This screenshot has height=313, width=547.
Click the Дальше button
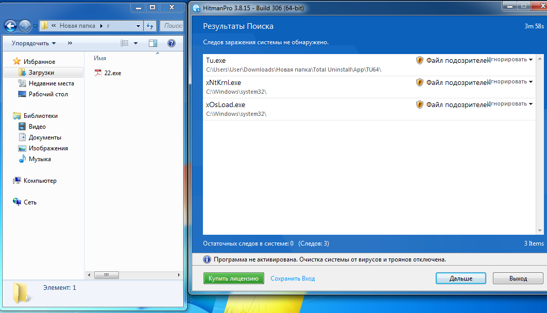pos(461,279)
